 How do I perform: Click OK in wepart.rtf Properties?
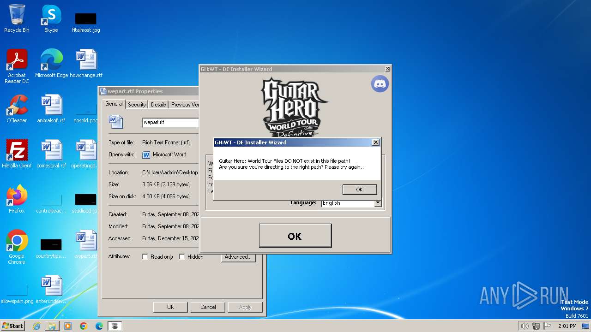tap(170, 307)
